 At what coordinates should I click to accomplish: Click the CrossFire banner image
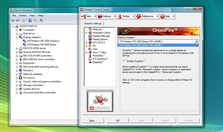pos(158,31)
